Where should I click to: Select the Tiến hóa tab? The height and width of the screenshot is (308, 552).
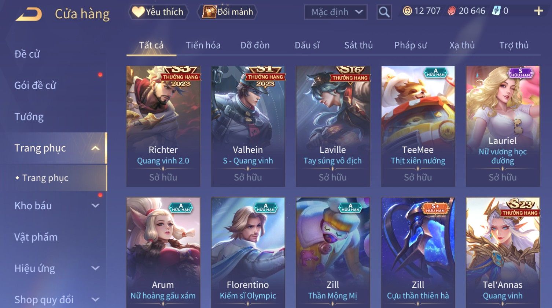tap(203, 45)
